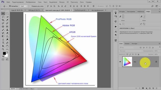Select the Brush tool

point(3,30)
